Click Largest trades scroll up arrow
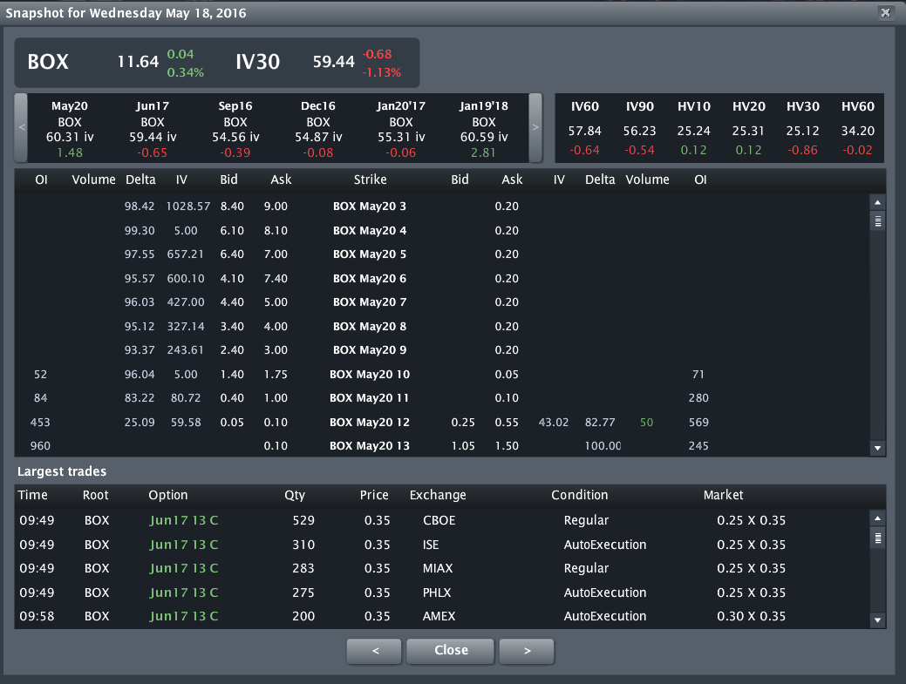 [877, 518]
